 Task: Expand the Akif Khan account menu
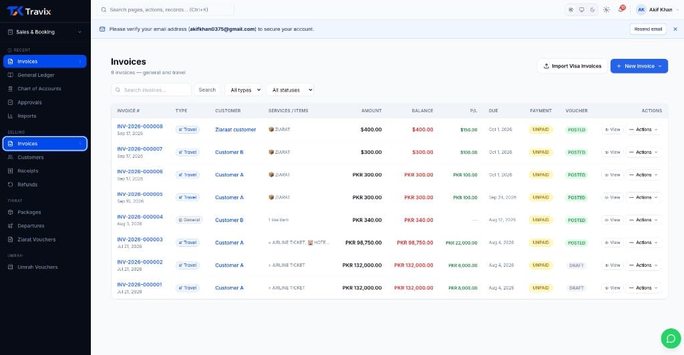(x=658, y=9)
